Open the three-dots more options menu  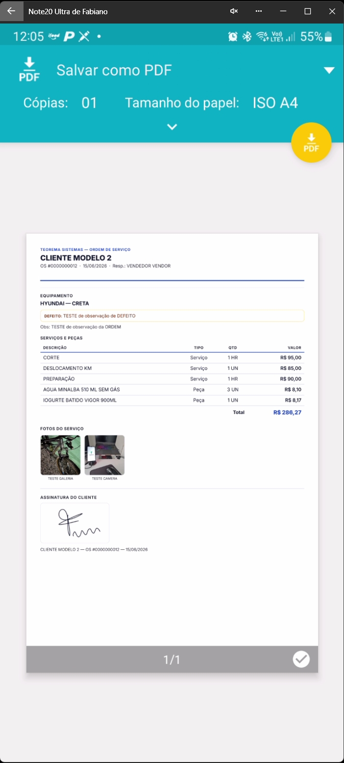tap(259, 11)
